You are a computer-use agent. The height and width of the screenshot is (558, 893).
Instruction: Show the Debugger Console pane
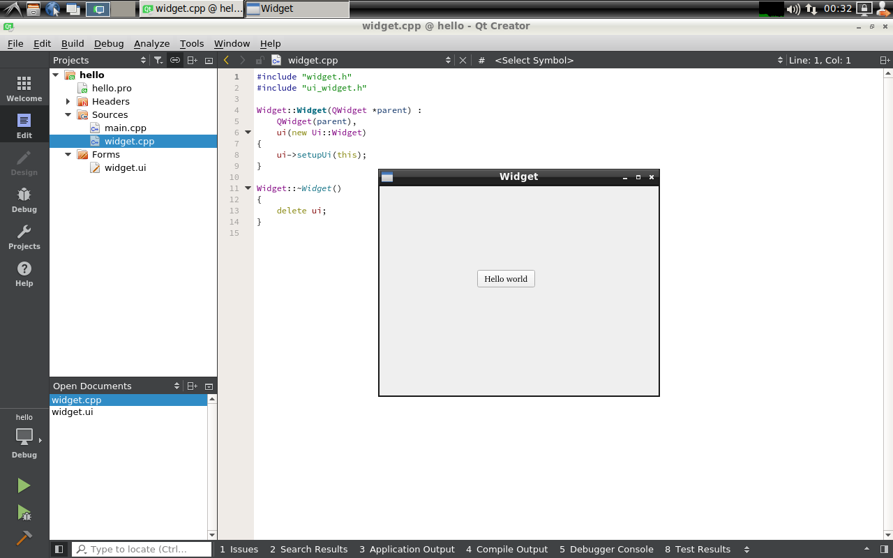[606, 550]
